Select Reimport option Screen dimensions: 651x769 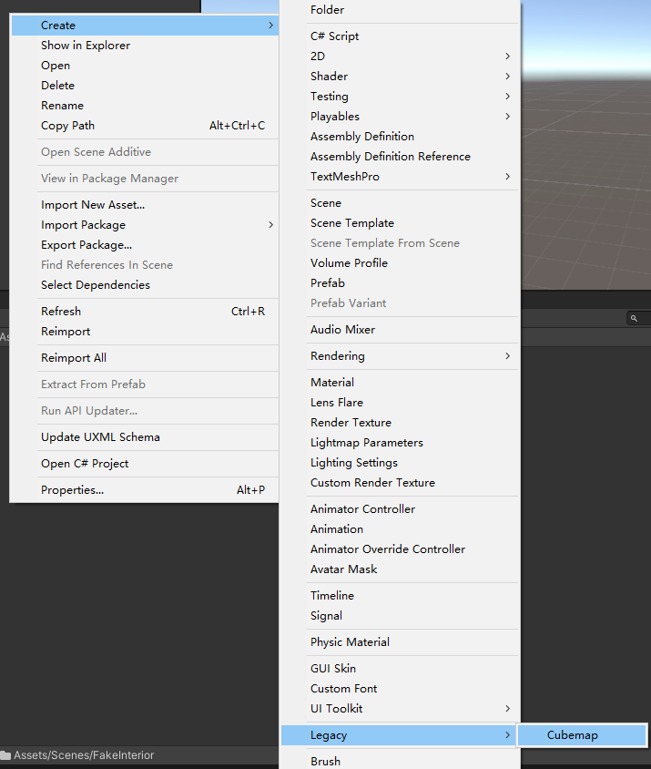tap(145, 332)
